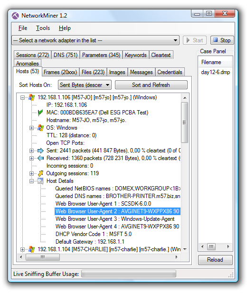The image size is (247, 293).
Task: Select the Open TCP Ports row
Action: pos(65,143)
